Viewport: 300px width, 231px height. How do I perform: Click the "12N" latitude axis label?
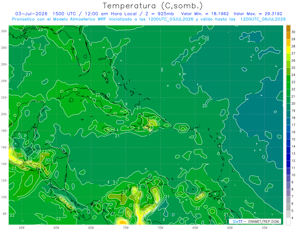click(x=4, y=180)
